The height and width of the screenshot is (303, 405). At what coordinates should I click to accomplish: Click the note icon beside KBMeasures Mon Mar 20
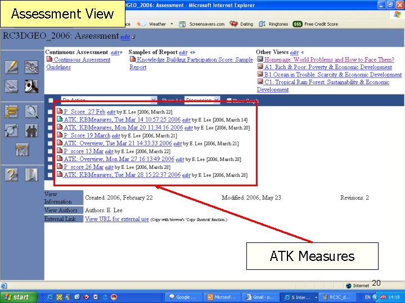click(60, 127)
